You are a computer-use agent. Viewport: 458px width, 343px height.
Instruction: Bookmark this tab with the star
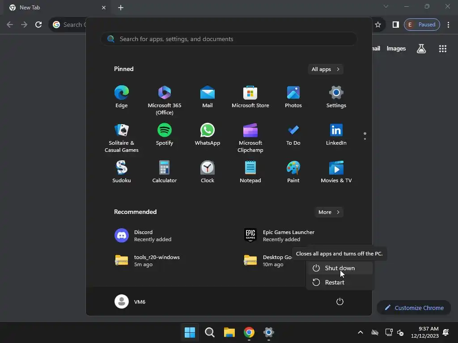pyautogui.click(x=377, y=25)
